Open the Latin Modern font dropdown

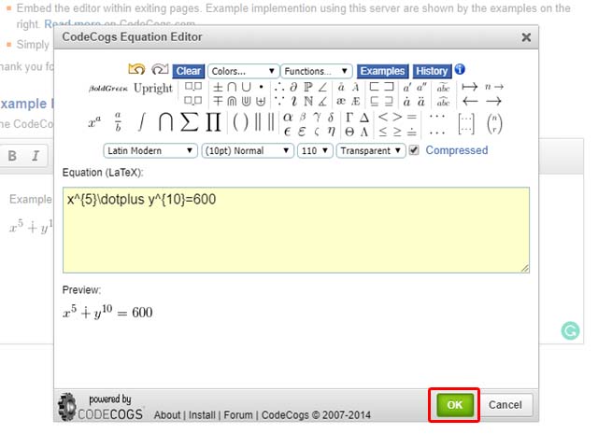[150, 151]
